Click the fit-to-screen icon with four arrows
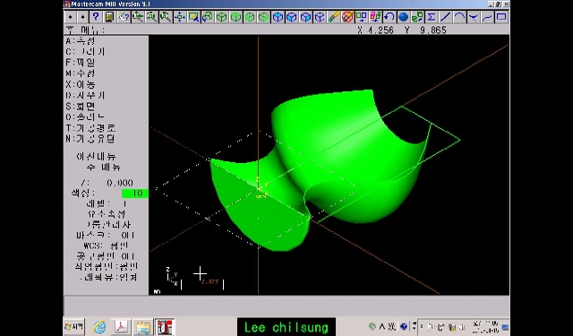 pyautogui.click(x=179, y=17)
